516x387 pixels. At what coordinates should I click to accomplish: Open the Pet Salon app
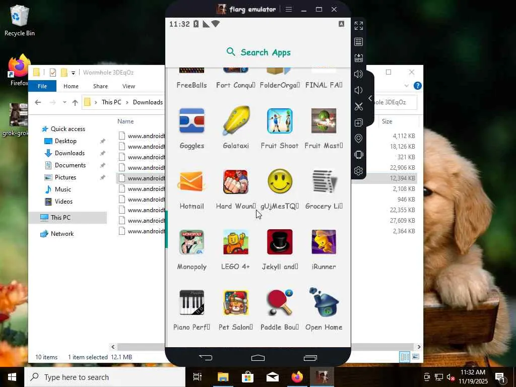click(x=236, y=303)
